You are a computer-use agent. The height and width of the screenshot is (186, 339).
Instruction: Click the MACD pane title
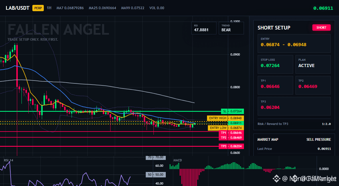click(178, 160)
